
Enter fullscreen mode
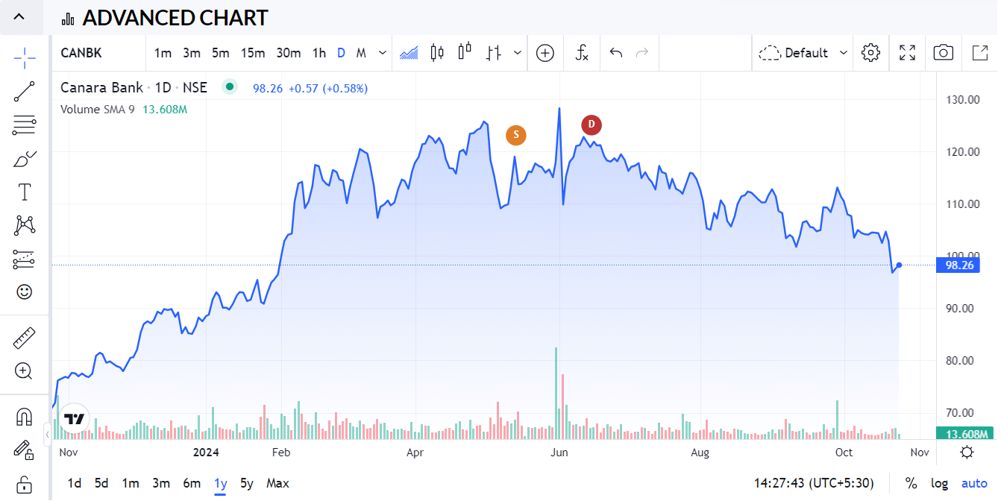click(x=907, y=53)
